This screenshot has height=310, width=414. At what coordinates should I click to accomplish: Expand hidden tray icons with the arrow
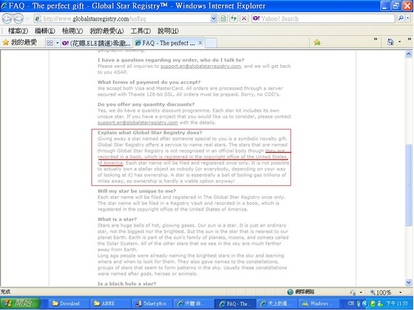pos(365,304)
